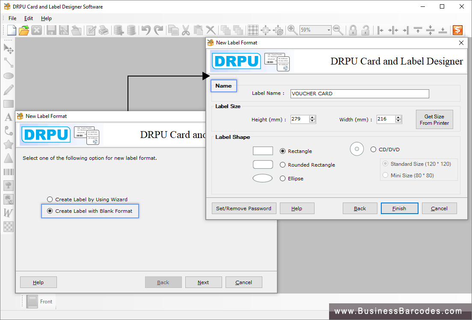
Task: Redo the last undone action
Action: (x=158, y=30)
